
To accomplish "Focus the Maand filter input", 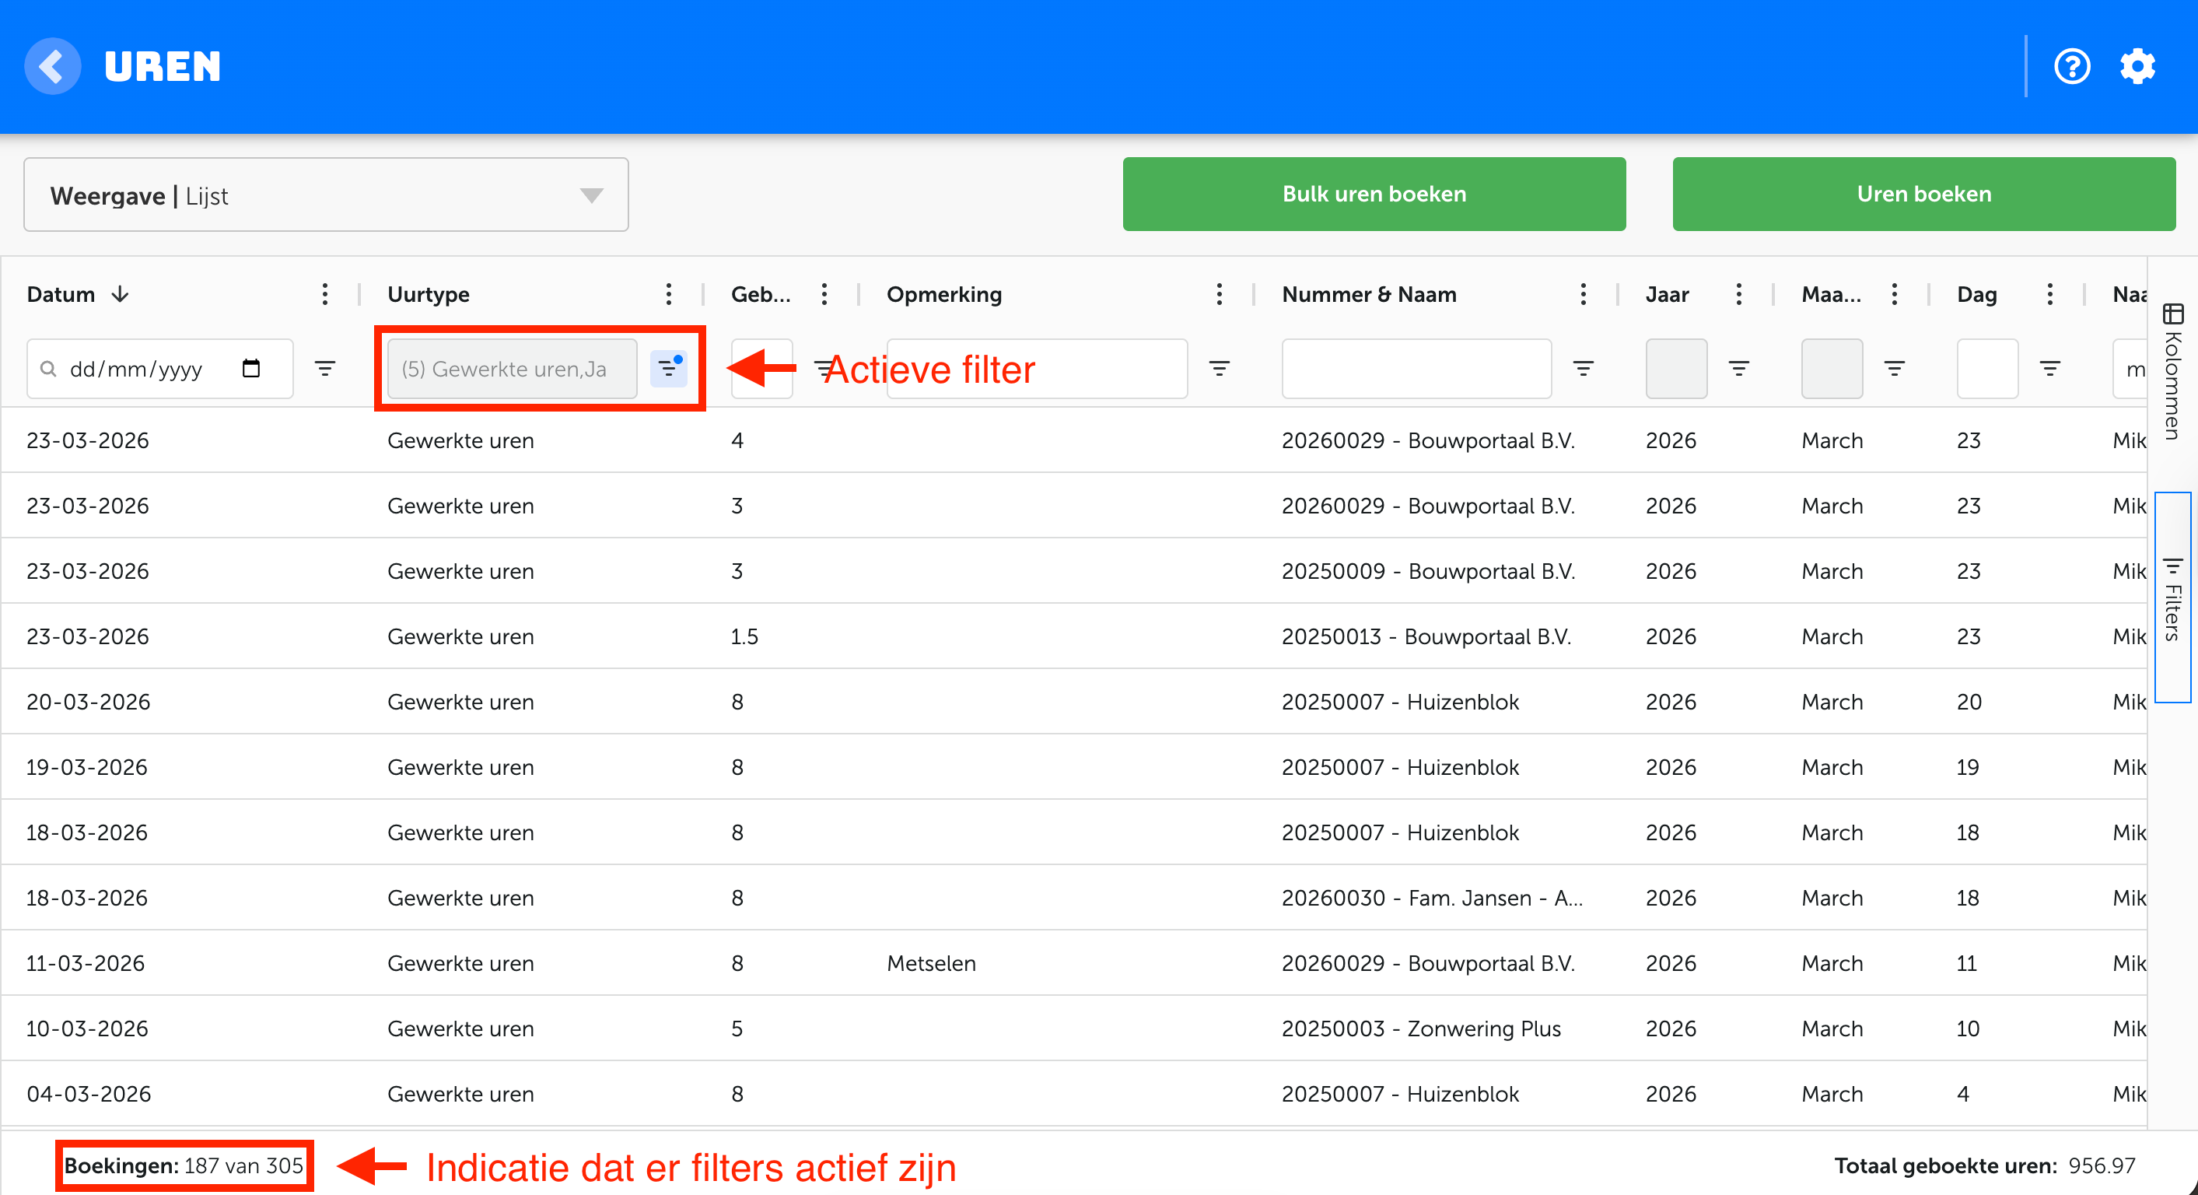I will click(1831, 368).
